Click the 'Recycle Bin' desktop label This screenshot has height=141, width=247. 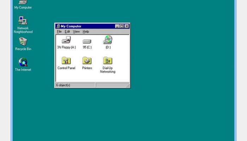(x=23, y=49)
